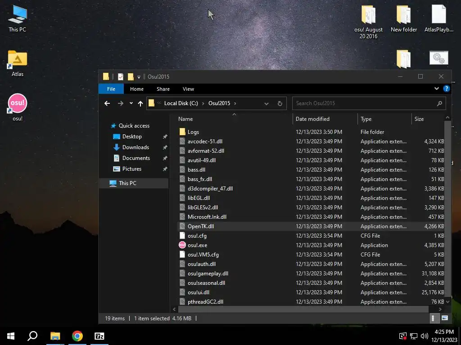Viewport: 461px width, 345px height.
Task: Select the Logs folder
Action: 193,132
